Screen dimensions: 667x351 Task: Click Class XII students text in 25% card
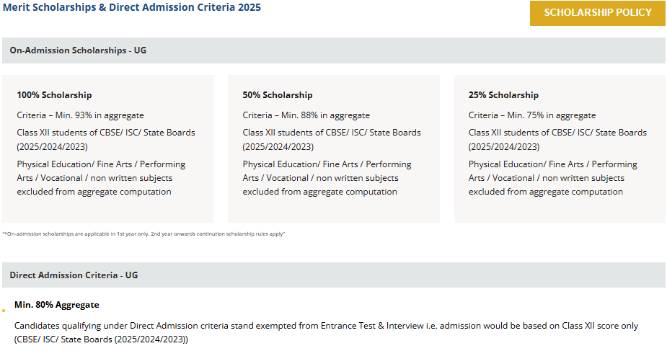(x=557, y=139)
